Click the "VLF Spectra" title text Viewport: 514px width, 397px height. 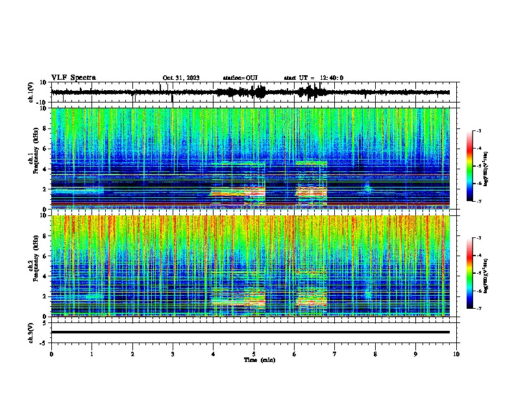[x=73, y=78]
